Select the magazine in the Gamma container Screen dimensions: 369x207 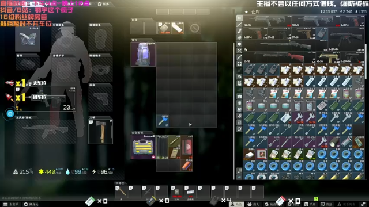click(163, 147)
